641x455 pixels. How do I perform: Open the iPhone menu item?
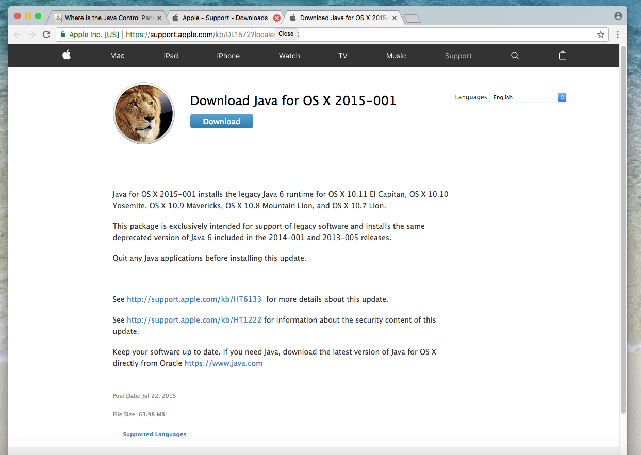pyautogui.click(x=228, y=56)
